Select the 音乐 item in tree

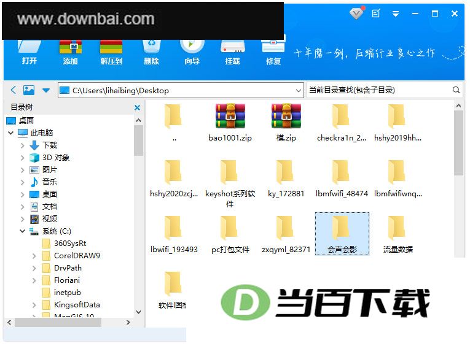(x=44, y=182)
